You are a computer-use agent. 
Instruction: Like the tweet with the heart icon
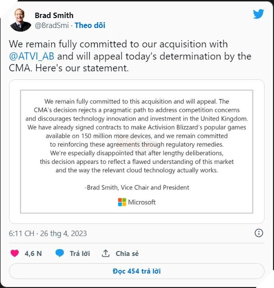click(x=14, y=253)
